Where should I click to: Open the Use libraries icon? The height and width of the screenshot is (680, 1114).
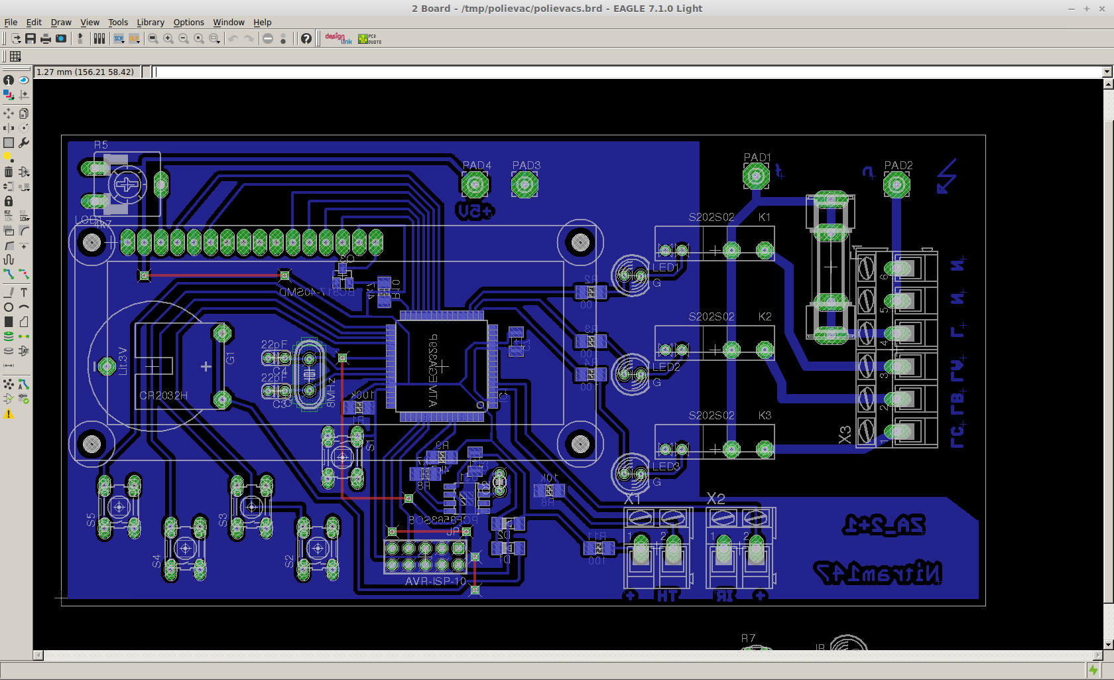point(99,38)
